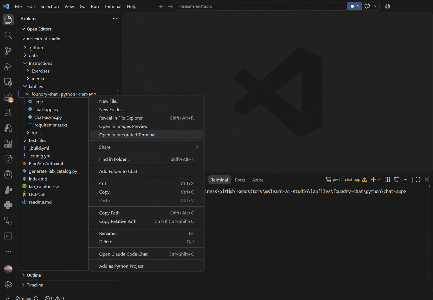Open lab_catalog.csv file
The width and height of the screenshot is (433, 300).
click(x=44, y=186)
